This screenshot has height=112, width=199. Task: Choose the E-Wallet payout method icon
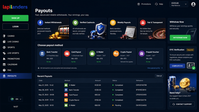[92, 54]
